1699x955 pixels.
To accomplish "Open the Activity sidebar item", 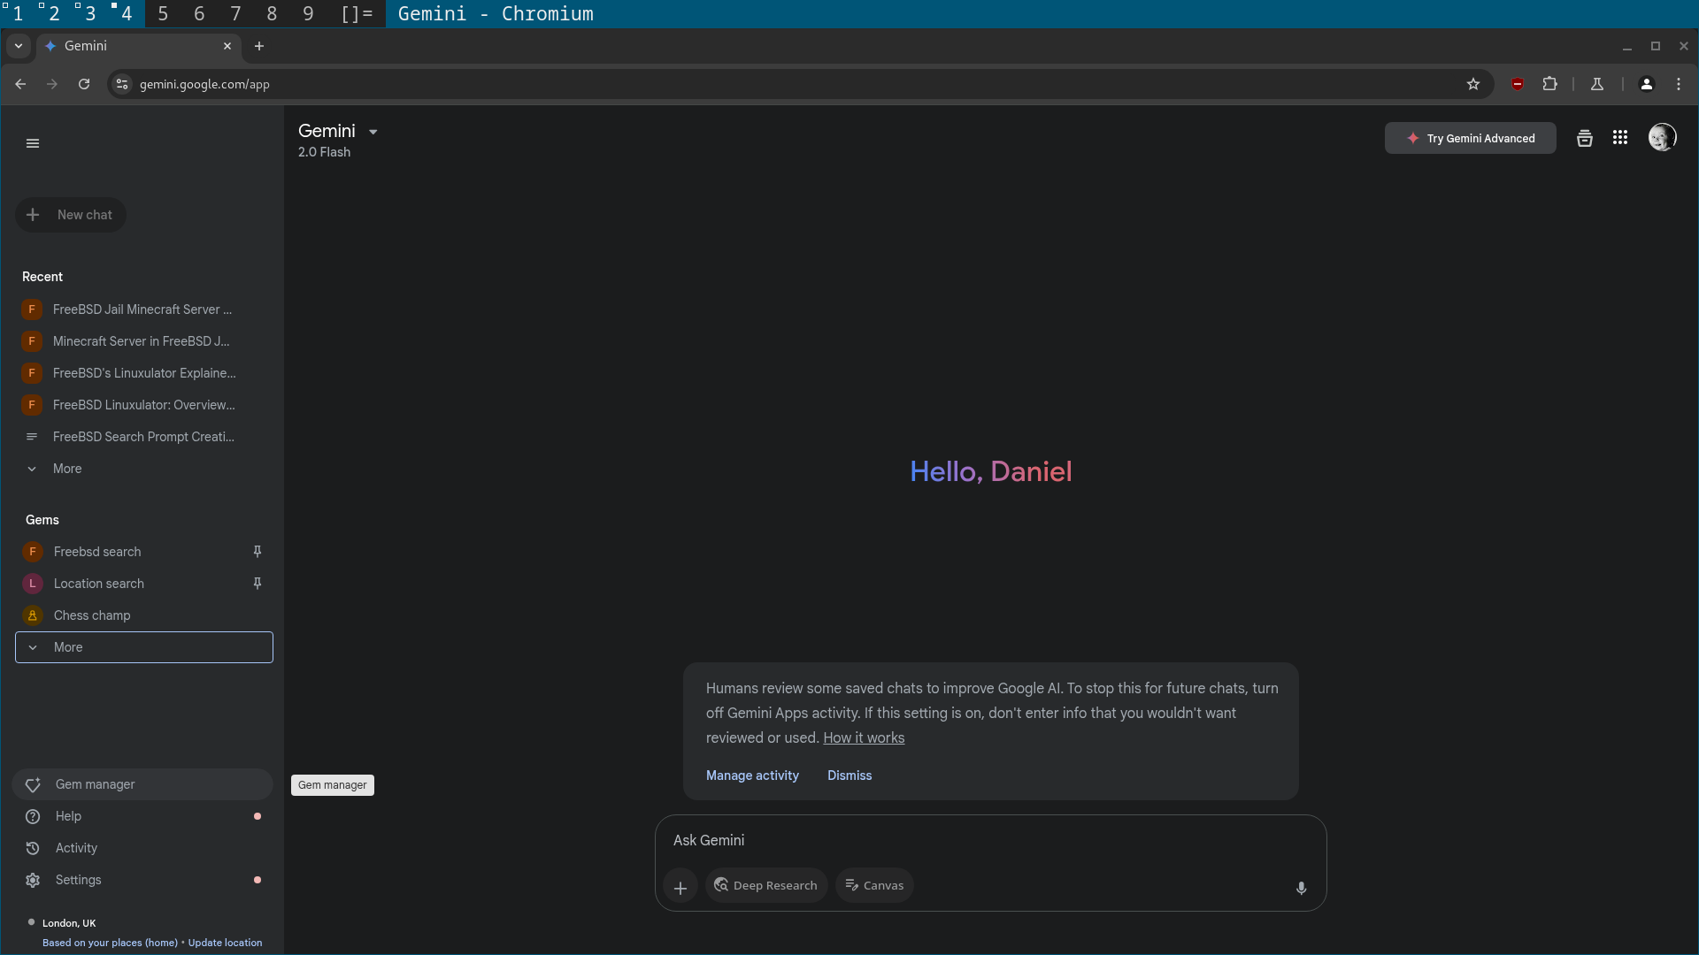I will point(76,848).
